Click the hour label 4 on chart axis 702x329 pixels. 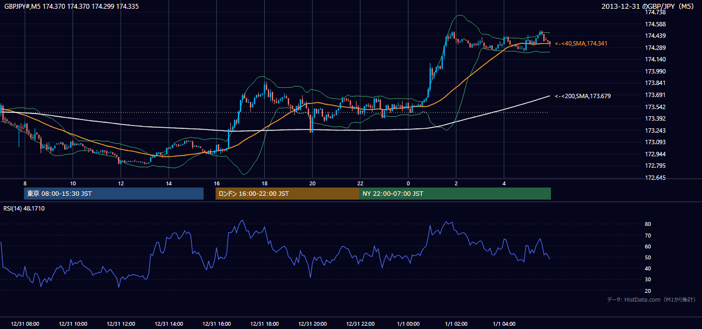tap(504, 183)
